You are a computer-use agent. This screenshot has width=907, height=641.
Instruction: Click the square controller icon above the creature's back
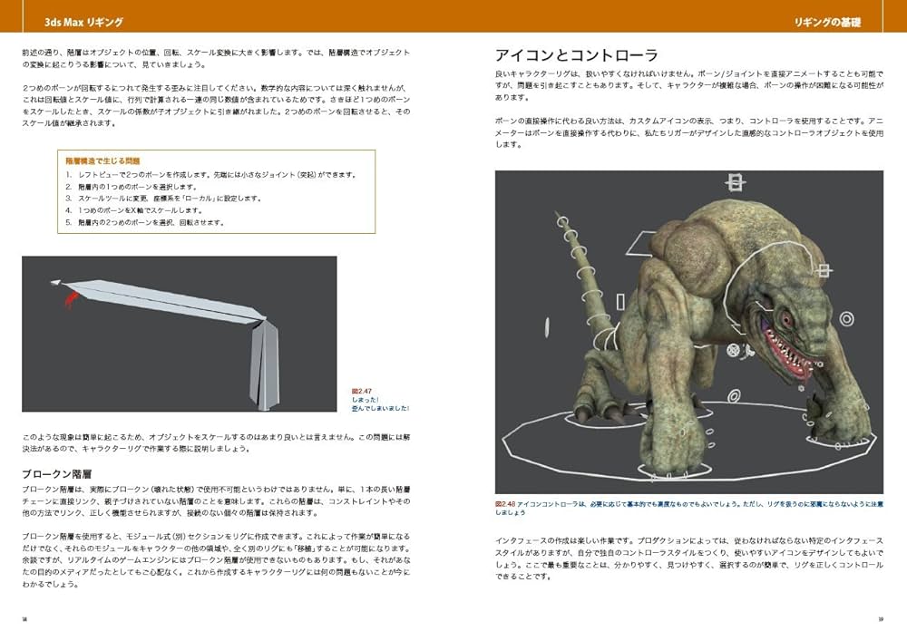pyautogui.click(x=735, y=182)
